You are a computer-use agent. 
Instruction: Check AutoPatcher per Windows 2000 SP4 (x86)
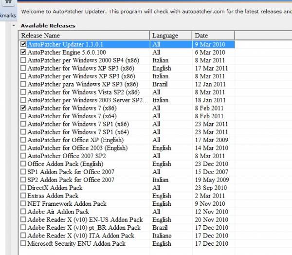tap(23, 60)
